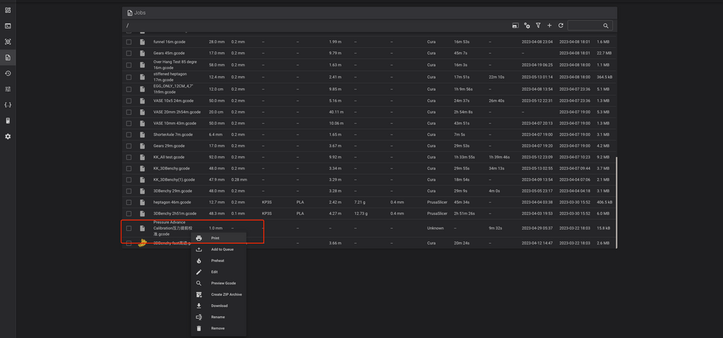Viewport: 723px width, 338px height.
Task: Select checkbox of stiffened heptagon 17m.gcode
Action: pyautogui.click(x=129, y=77)
